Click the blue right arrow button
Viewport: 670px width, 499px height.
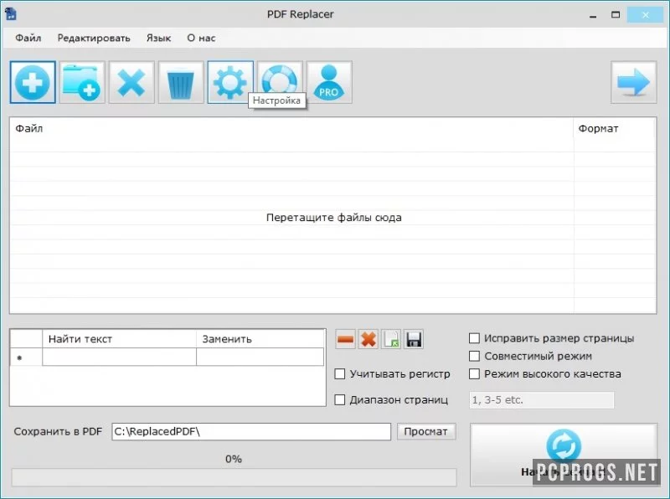pos(634,82)
